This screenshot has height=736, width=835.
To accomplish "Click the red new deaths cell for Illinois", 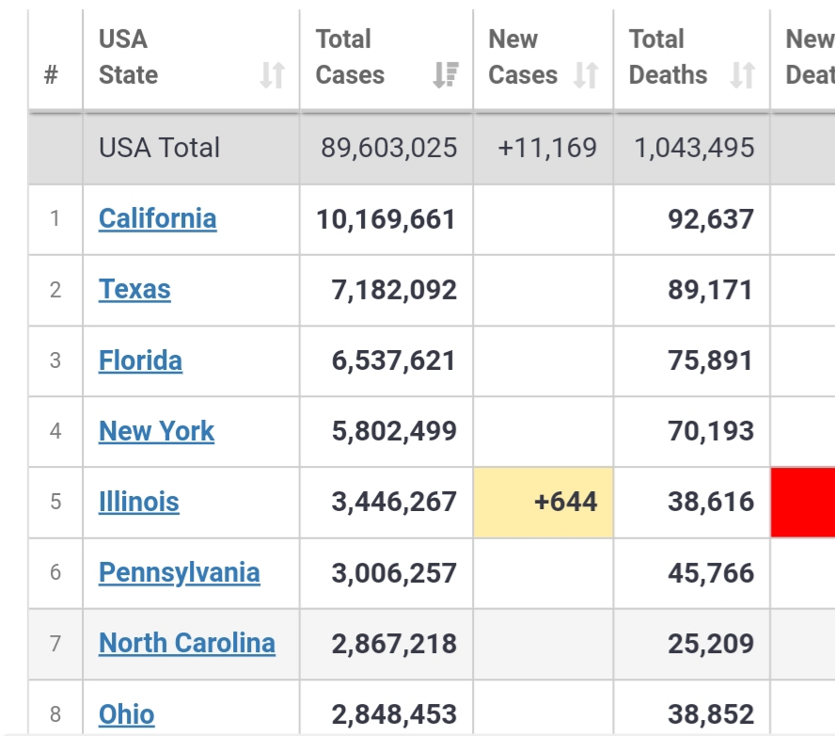I will click(803, 502).
